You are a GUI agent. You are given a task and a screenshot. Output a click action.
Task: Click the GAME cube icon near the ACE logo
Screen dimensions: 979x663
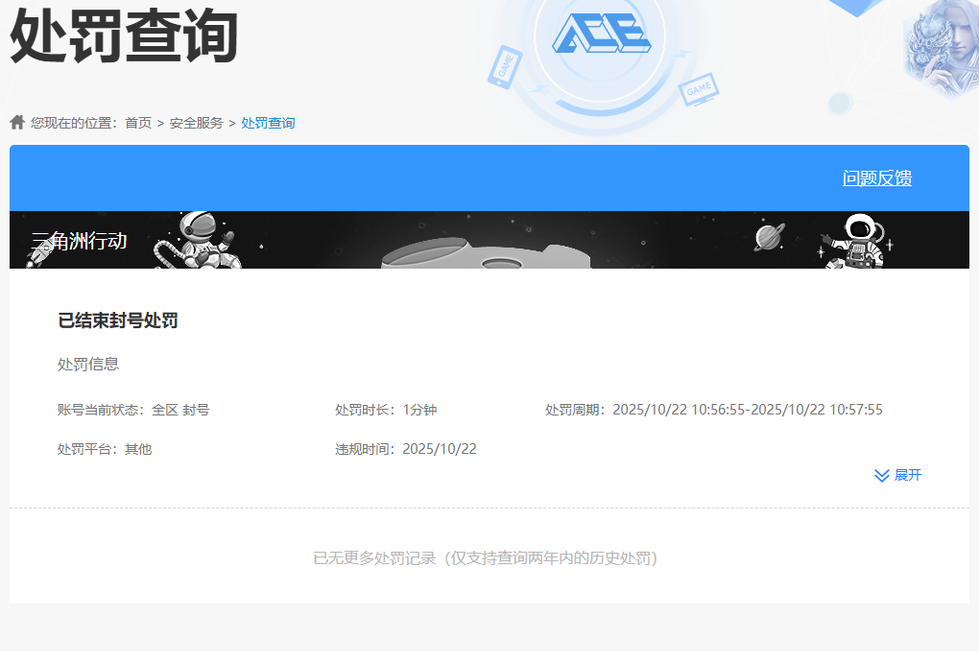click(x=698, y=89)
